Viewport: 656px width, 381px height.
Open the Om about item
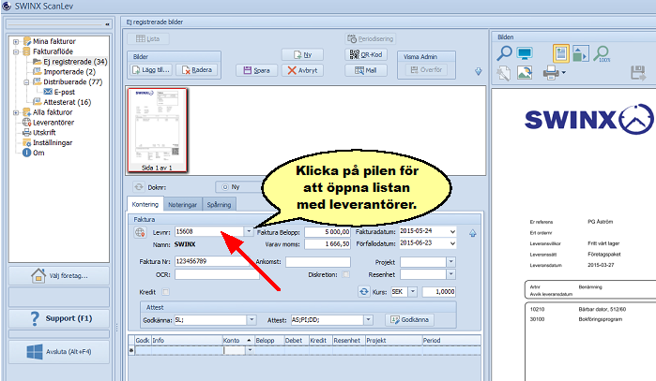[x=38, y=153]
